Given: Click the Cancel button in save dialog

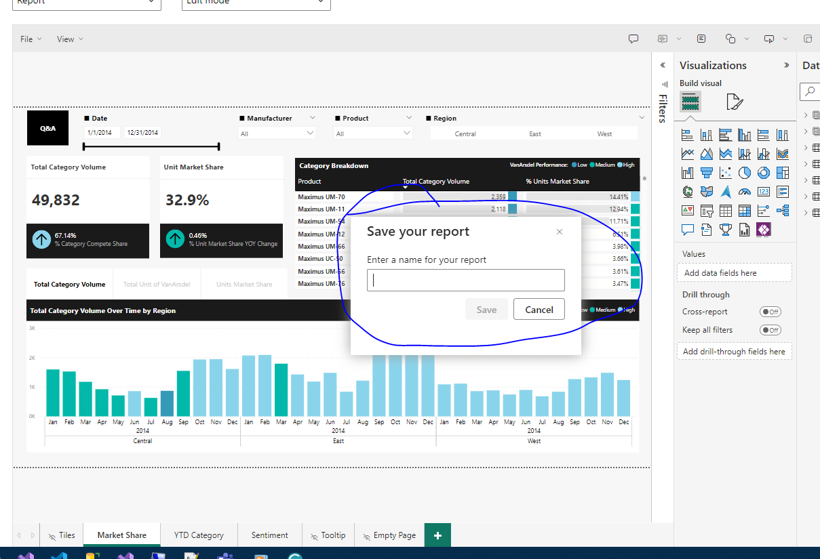Looking at the screenshot, I should (539, 310).
